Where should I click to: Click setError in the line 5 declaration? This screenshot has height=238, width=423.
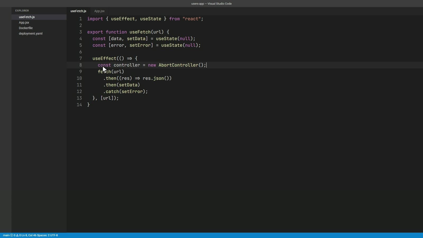point(140,45)
